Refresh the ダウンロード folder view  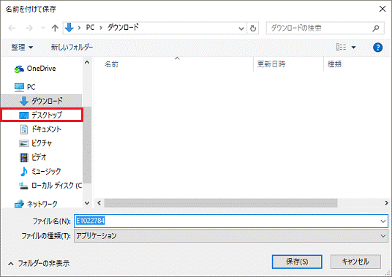coord(253,29)
